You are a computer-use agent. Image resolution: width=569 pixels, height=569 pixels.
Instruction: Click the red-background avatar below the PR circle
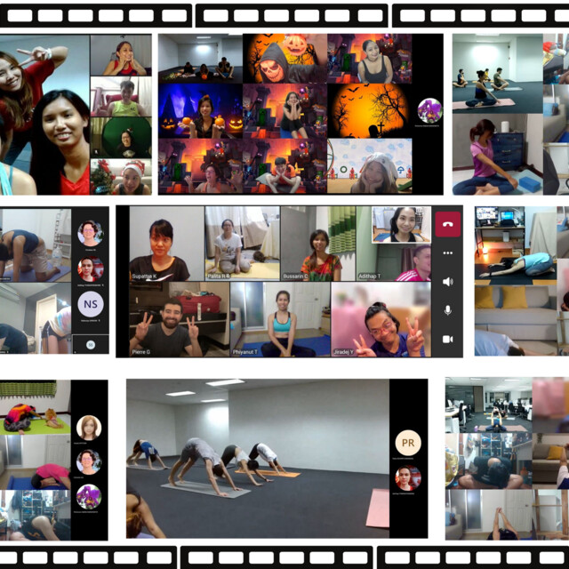point(407,478)
